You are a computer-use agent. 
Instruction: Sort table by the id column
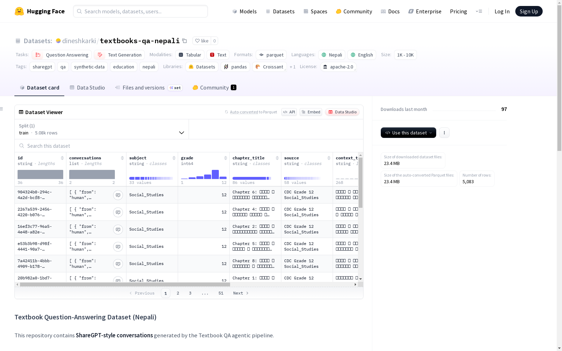[62, 158]
